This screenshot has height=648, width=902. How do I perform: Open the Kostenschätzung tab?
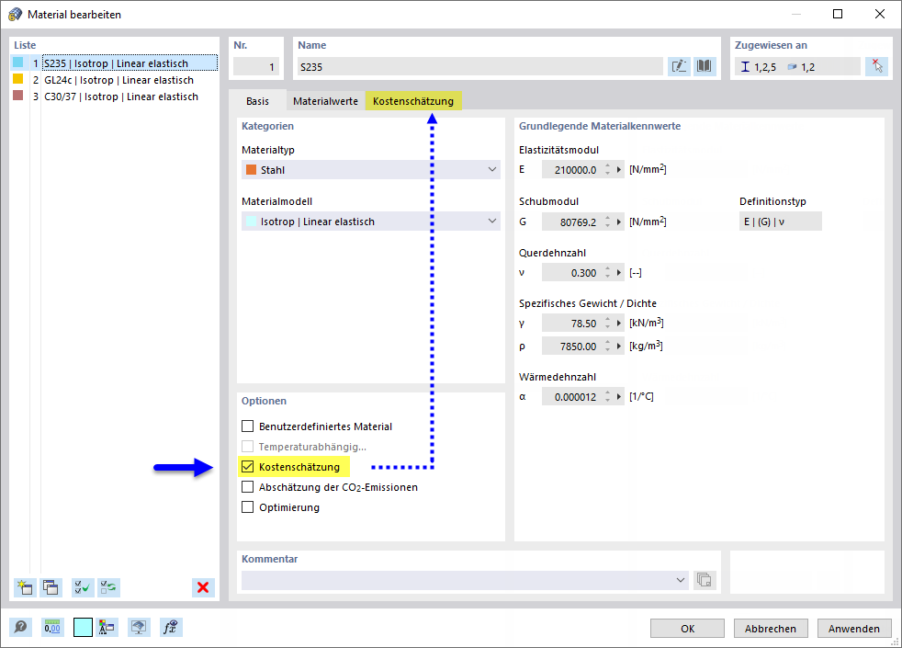(413, 101)
